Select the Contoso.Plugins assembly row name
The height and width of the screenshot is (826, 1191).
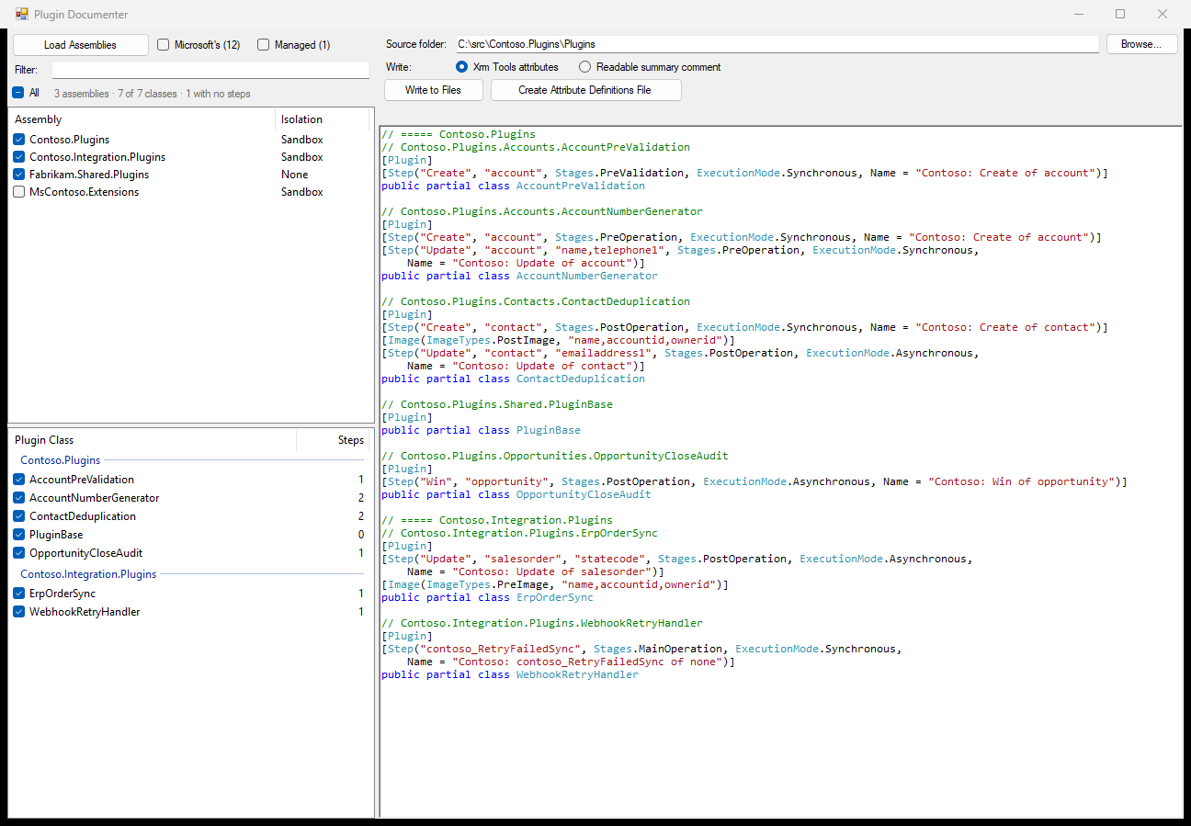pos(69,140)
